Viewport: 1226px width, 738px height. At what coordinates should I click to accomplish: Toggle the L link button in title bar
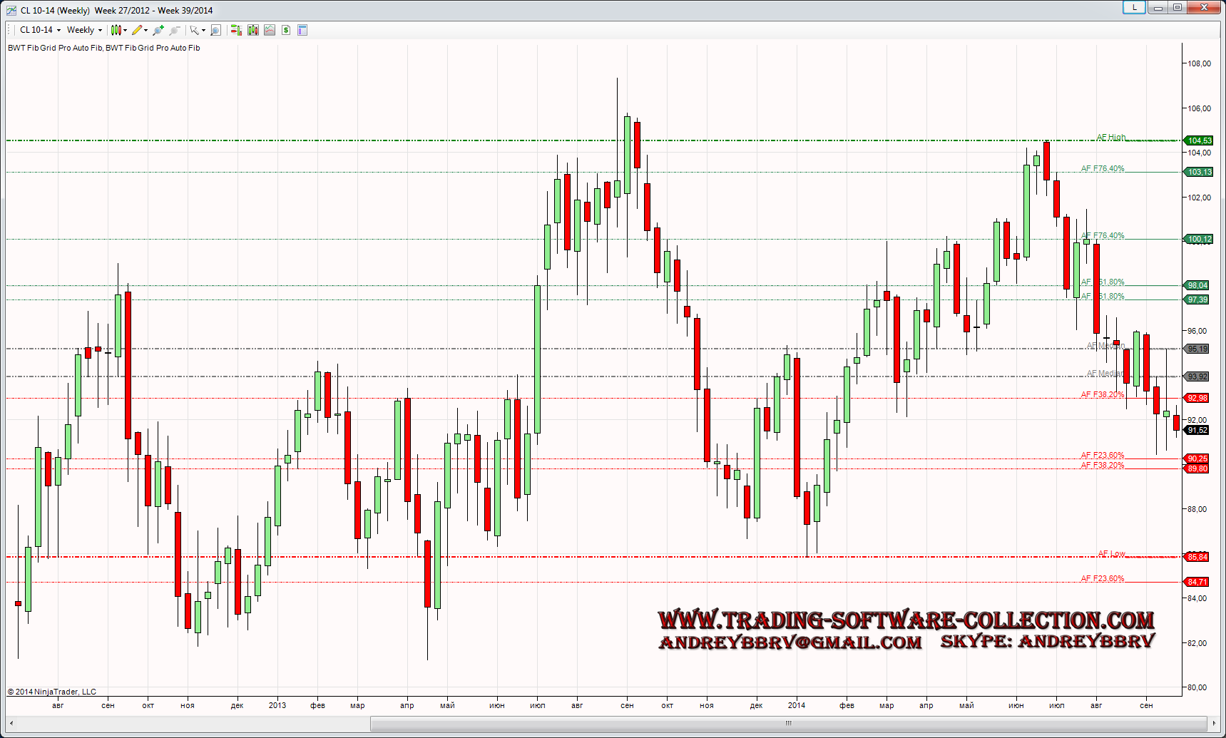pos(1134,8)
